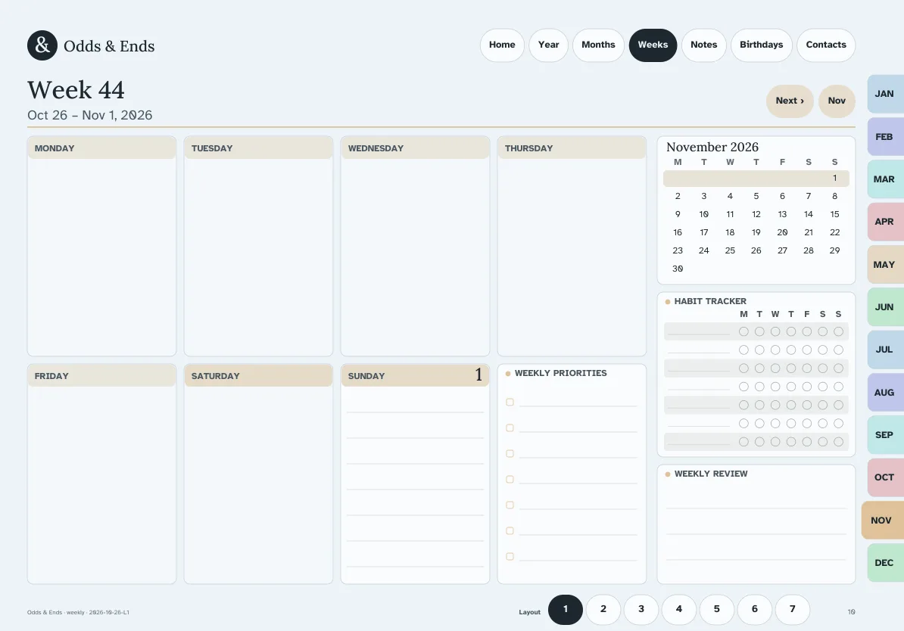
Task: Jump to the APR side tab
Action: 885,222
